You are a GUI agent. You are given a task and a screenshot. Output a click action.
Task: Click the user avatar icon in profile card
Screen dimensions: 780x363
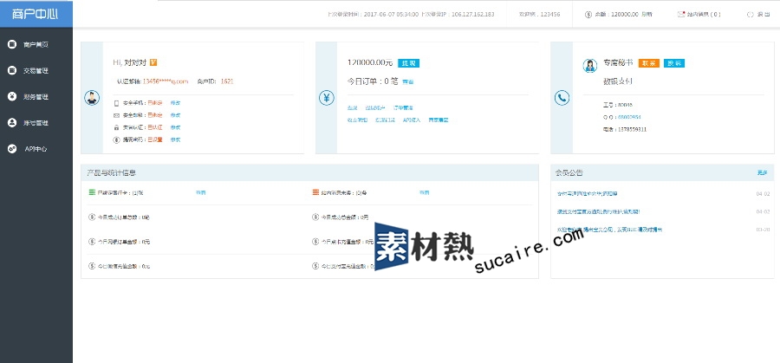point(91,98)
